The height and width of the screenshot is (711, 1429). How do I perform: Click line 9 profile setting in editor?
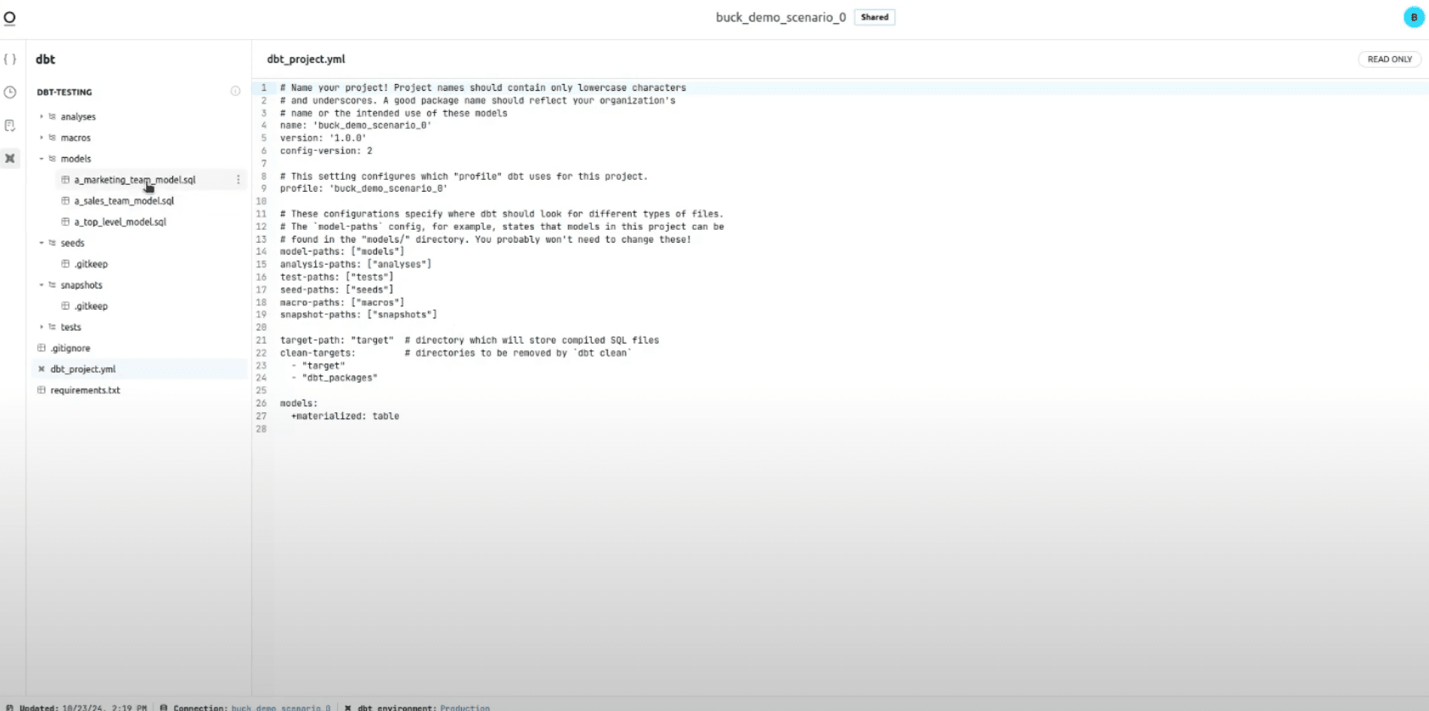tap(363, 188)
